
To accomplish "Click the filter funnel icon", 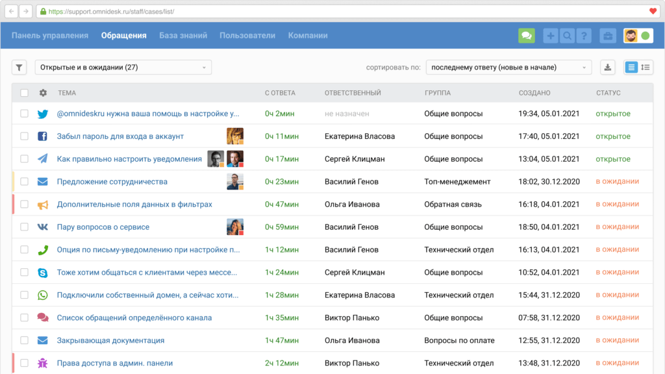I will [19, 68].
